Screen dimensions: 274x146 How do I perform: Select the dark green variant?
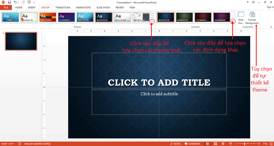pos(184,17)
